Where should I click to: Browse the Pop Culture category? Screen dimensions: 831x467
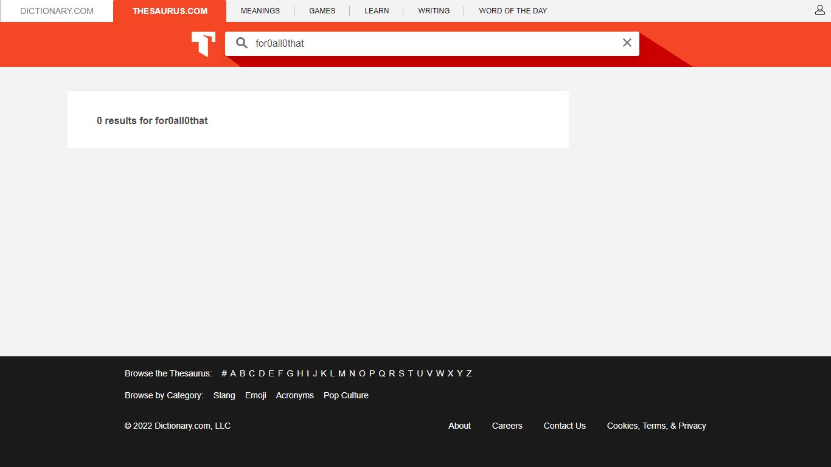[346, 395]
